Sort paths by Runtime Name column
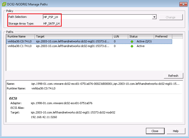Screen dimensions: 189x138 [20, 36]
